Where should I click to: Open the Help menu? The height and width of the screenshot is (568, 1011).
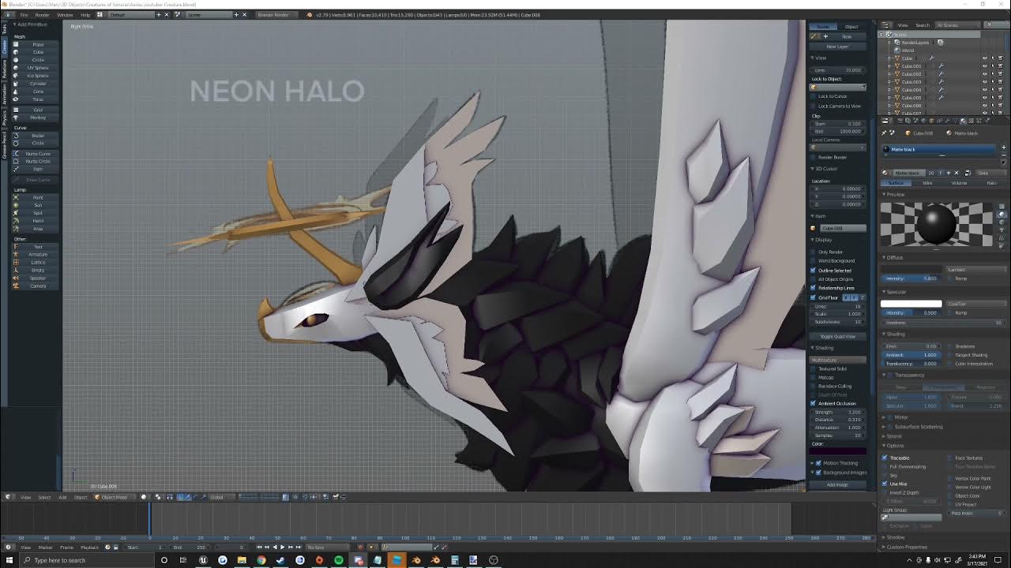(85, 15)
